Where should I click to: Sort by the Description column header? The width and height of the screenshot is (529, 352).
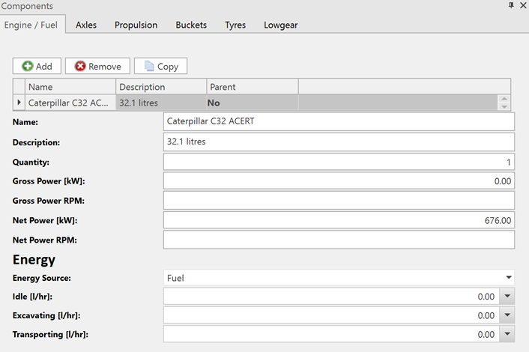point(161,87)
